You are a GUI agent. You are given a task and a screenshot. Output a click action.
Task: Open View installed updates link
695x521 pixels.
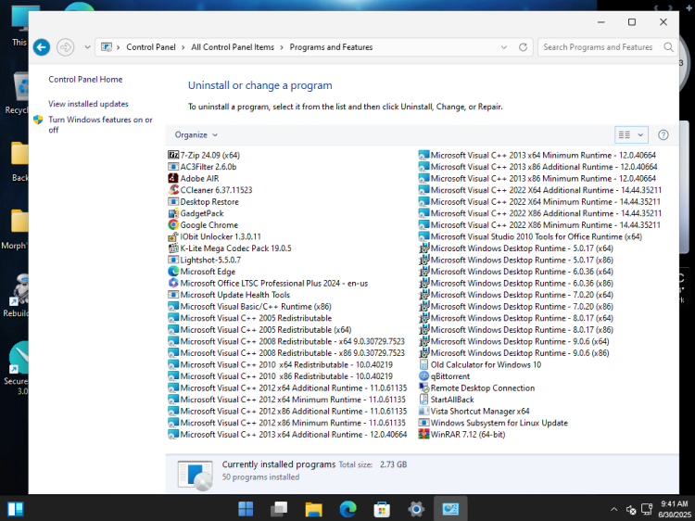click(88, 104)
